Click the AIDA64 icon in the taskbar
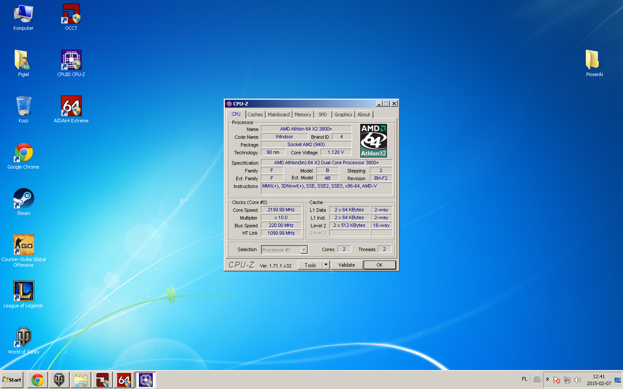The width and height of the screenshot is (623, 389). tap(124, 379)
